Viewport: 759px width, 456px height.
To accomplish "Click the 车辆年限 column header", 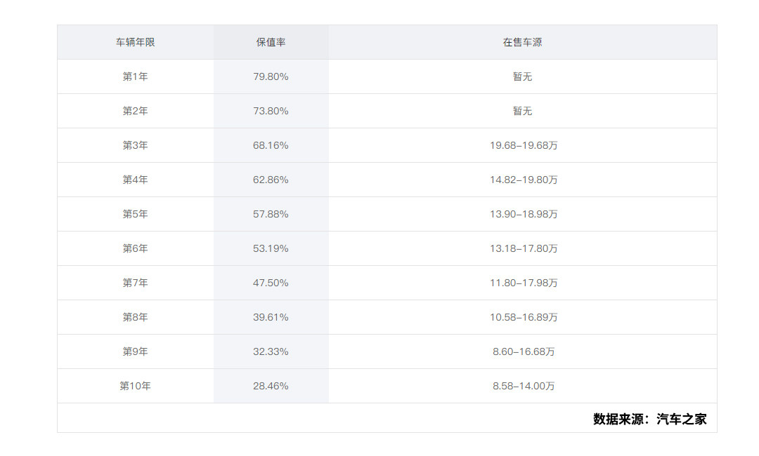I will click(x=135, y=42).
